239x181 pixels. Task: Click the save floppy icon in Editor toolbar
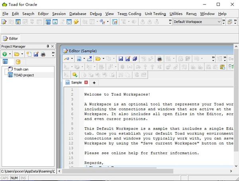pos(121,59)
